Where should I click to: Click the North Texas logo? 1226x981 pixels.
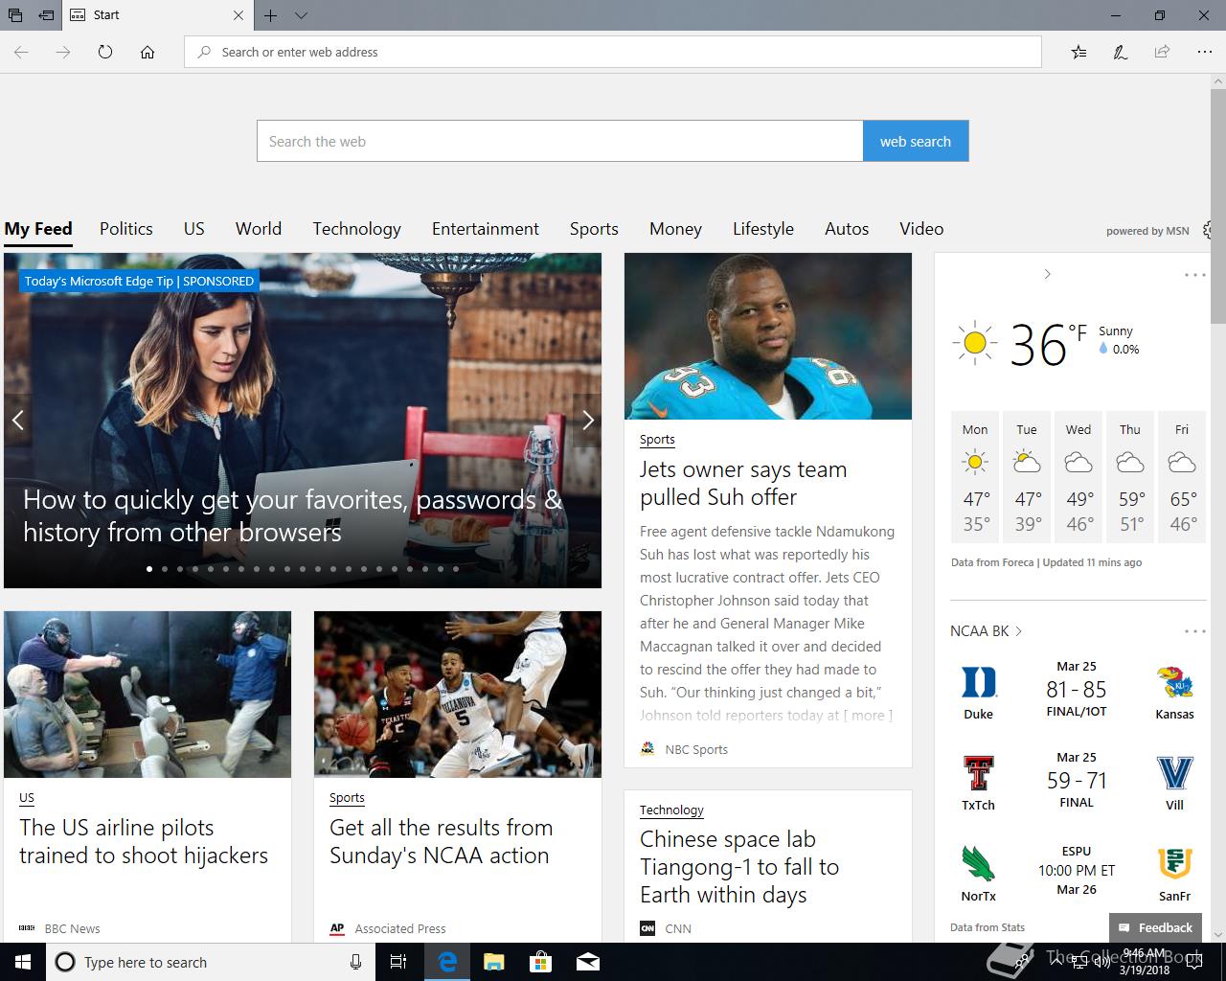pyautogui.click(x=979, y=864)
